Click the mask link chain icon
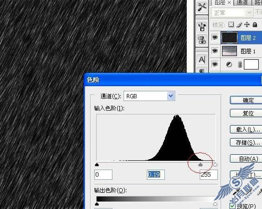262x209 pixels. 240,64
